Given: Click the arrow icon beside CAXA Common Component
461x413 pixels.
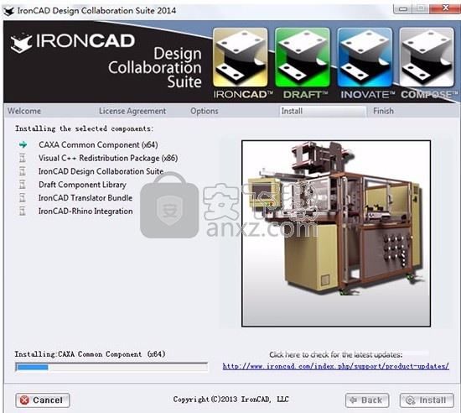Looking at the screenshot, I should 23,144.
